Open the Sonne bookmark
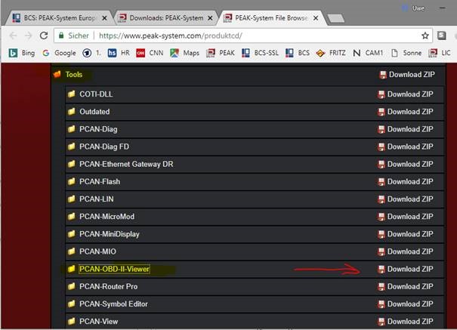 click(x=406, y=53)
